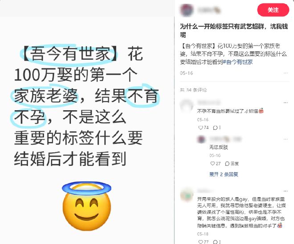The width and height of the screenshot is (294, 244).
Task: Open the 无法反驳 reply's three-dot menu
Action: pos(286,139)
